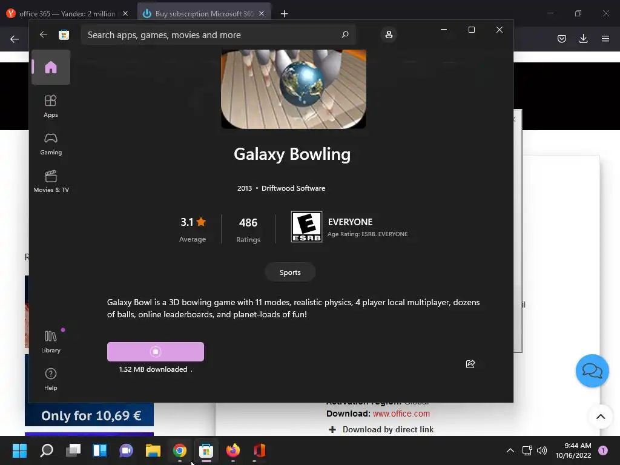Open Google Chrome from taskbar
The image size is (620, 465).
[179, 450]
